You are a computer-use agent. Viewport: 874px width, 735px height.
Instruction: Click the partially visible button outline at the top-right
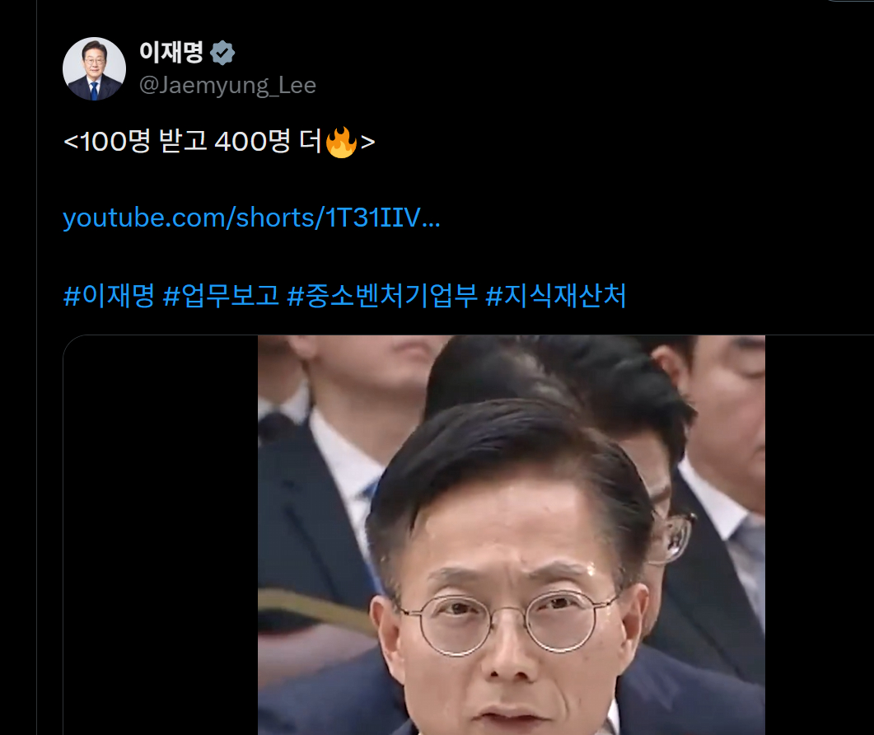pos(850,1)
